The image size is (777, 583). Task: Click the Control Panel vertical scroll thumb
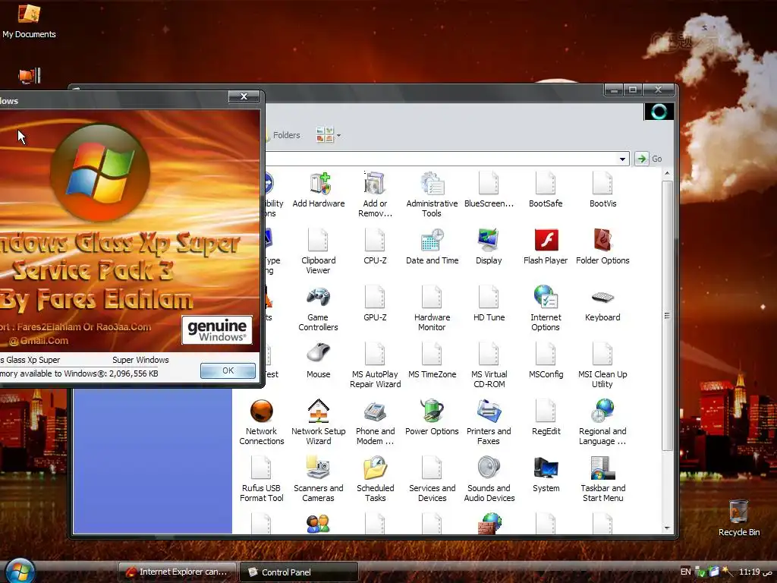[667, 315]
